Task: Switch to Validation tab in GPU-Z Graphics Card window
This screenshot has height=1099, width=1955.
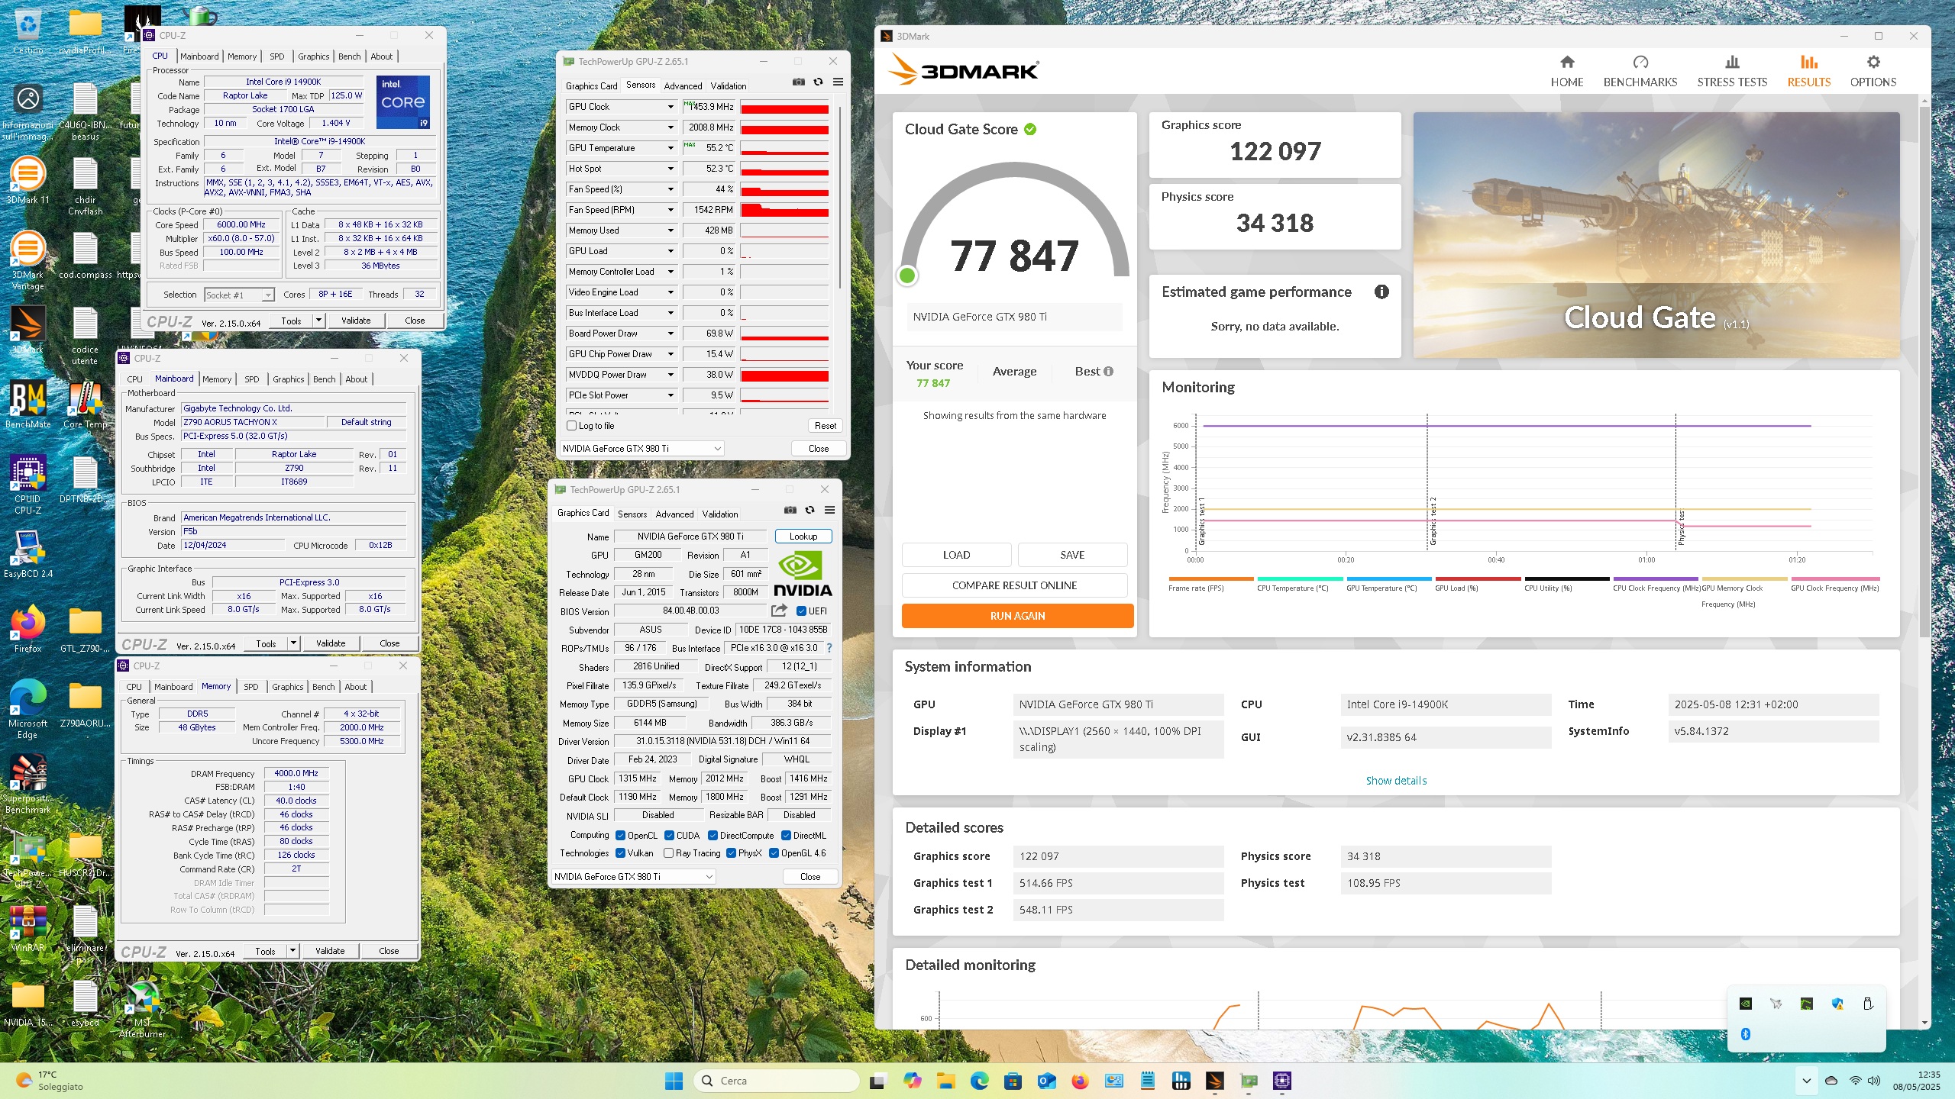Action: point(720,514)
